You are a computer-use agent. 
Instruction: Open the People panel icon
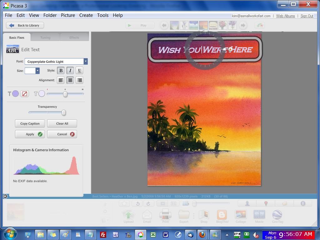point(247,203)
